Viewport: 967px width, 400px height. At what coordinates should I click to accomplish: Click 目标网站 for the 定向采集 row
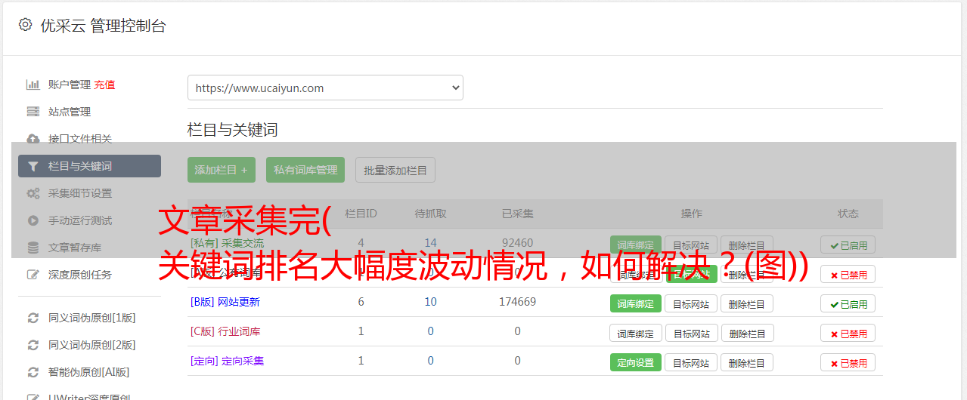tap(691, 362)
